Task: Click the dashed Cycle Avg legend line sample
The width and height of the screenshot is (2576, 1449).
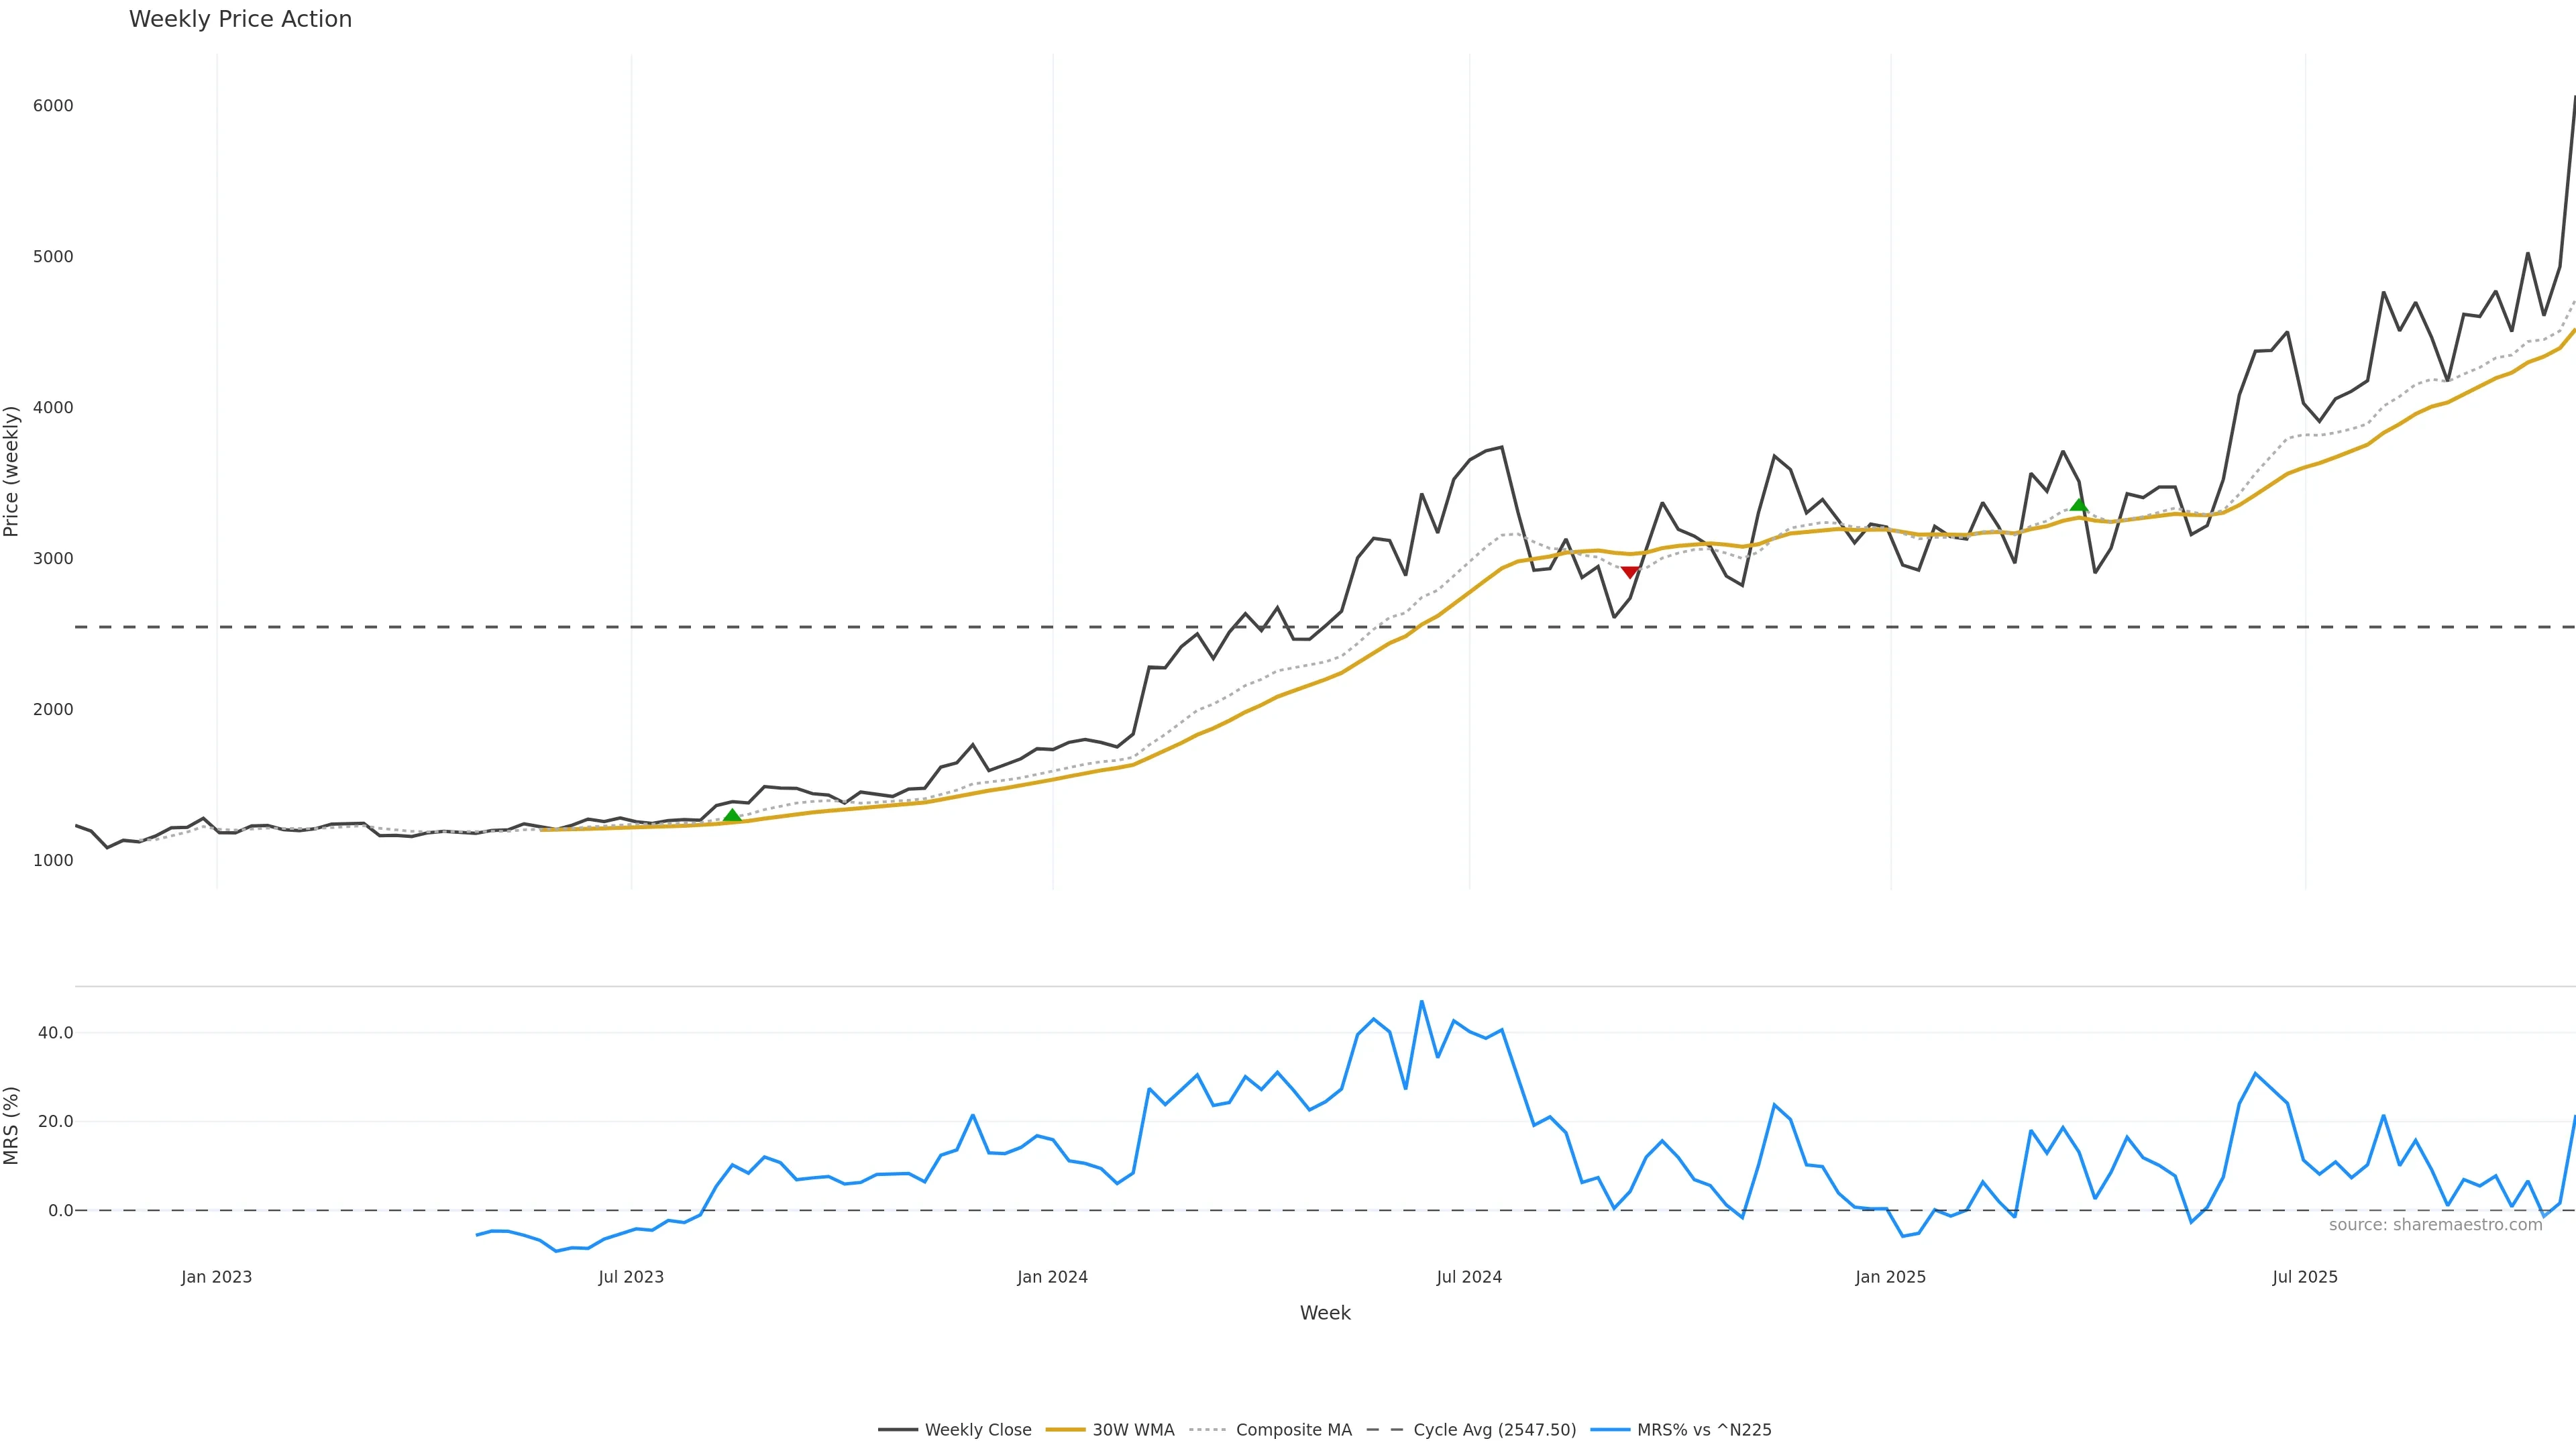Action: click(x=1385, y=1430)
